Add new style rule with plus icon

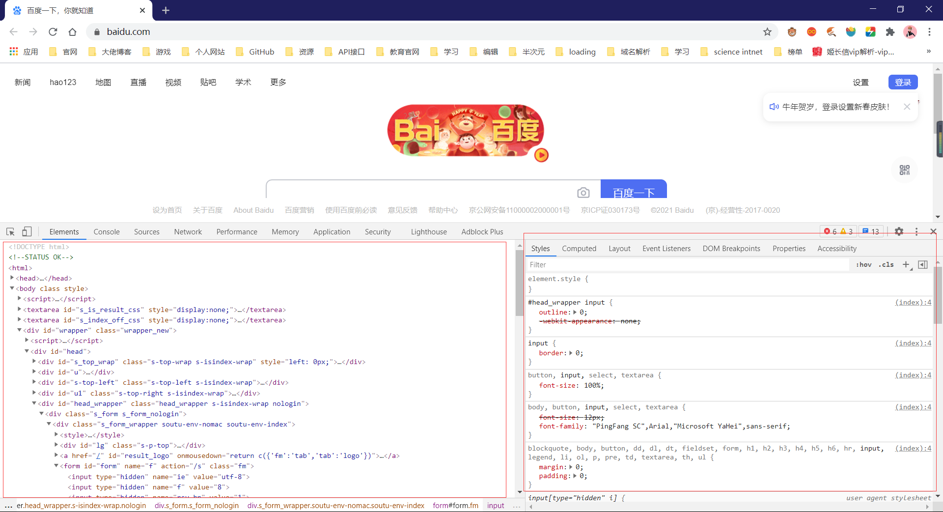(906, 265)
